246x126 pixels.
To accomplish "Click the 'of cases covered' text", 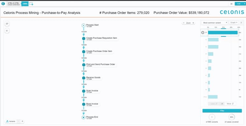I will tap(232, 122).
